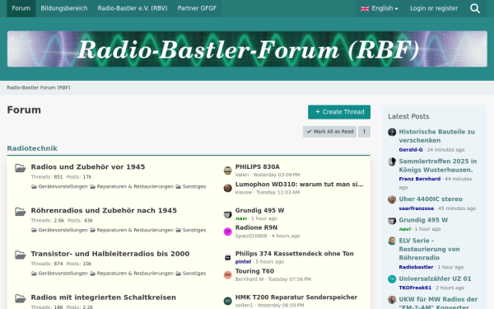Image resolution: width=494 pixels, height=309 pixels.
Task: Open Radios und Zubehör vor 1945 forum
Action: 88,166
